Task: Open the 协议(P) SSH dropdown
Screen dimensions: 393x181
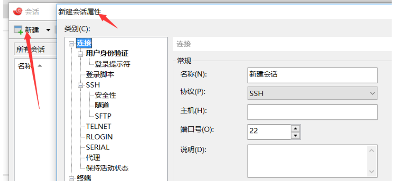Action: (x=312, y=93)
